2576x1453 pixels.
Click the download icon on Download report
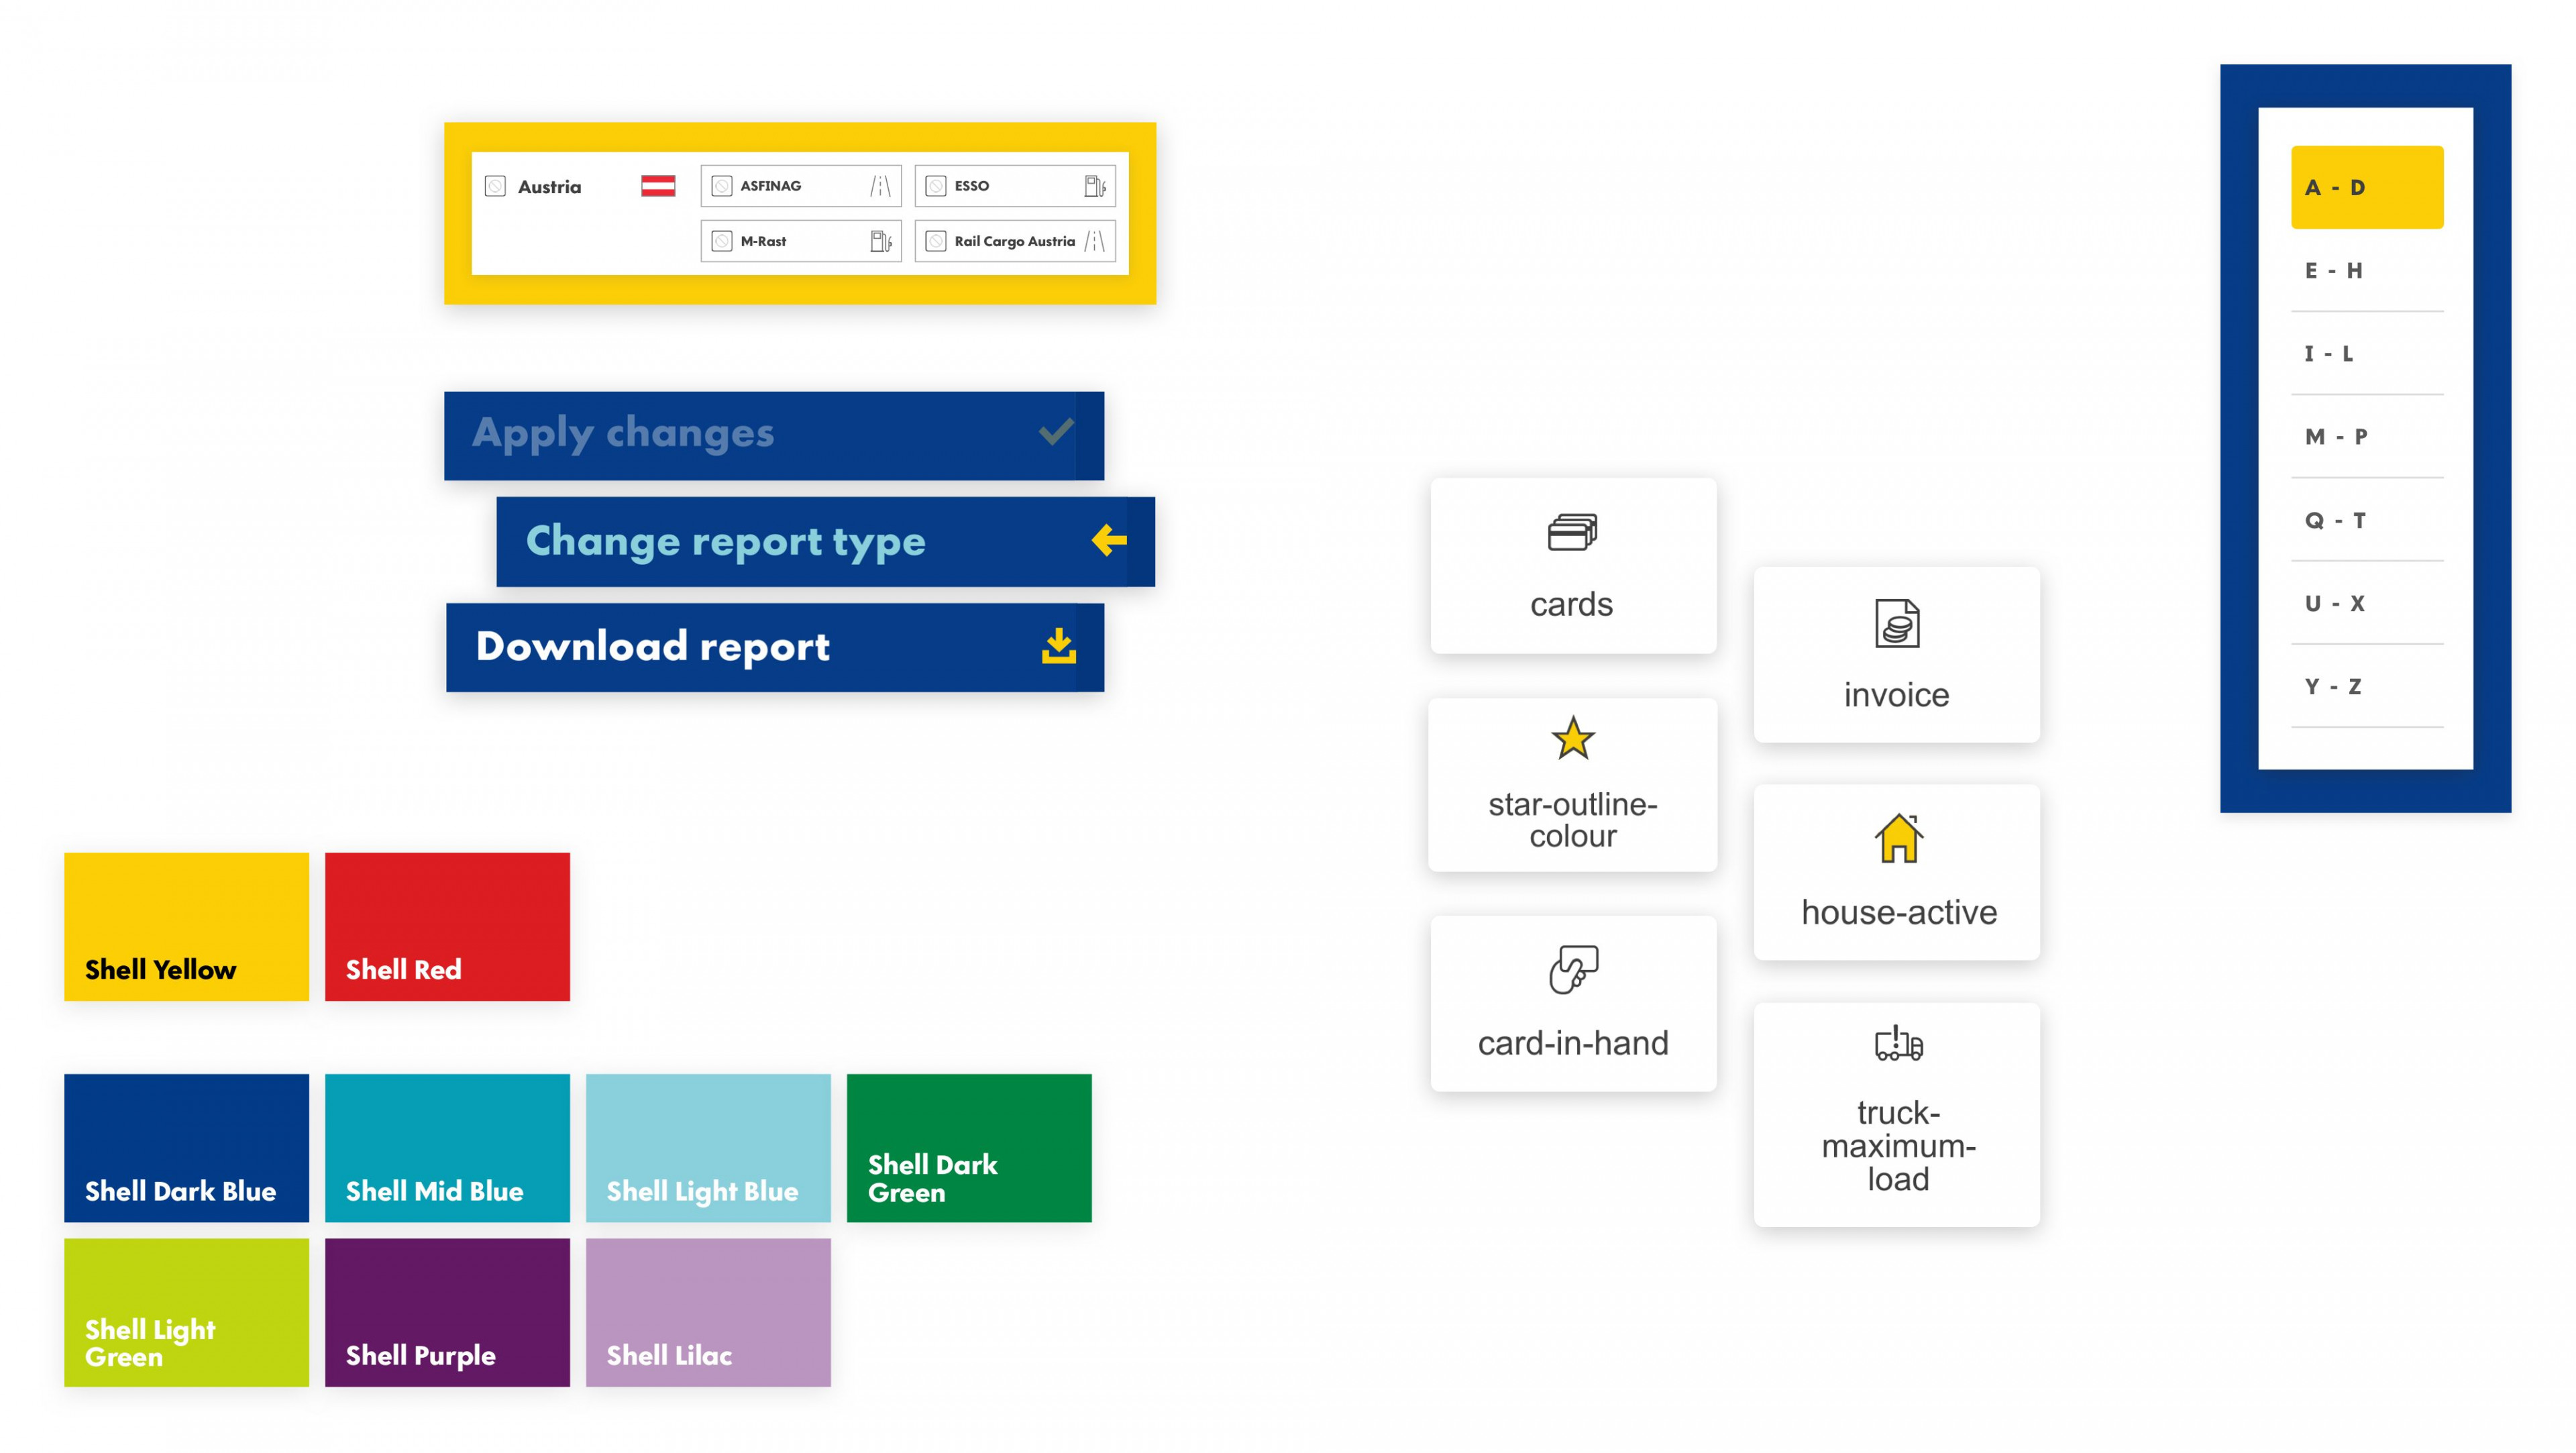click(1058, 647)
